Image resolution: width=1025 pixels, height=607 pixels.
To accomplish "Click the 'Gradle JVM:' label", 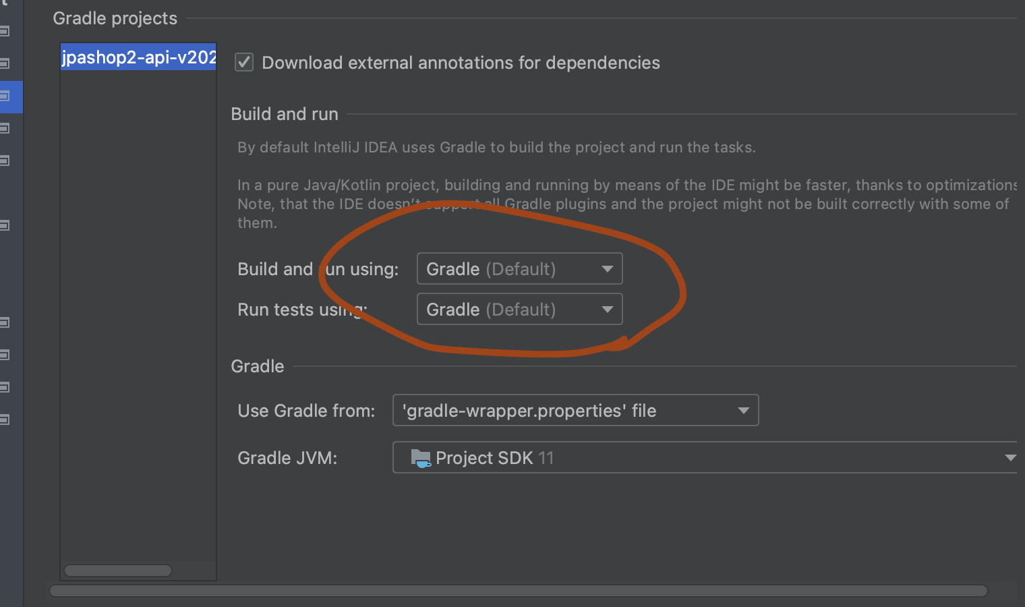I will pos(287,458).
